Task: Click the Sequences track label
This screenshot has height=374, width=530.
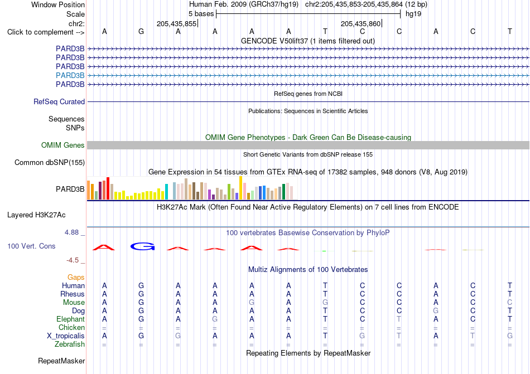Action: pyautogui.click(x=66, y=119)
